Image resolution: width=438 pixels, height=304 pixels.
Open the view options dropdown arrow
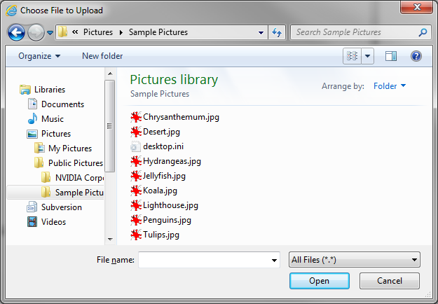click(x=368, y=56)
